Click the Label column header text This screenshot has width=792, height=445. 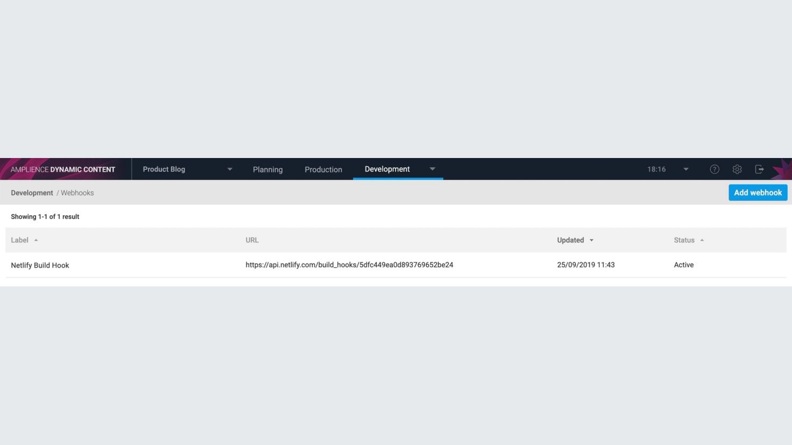tap(19, 240)
